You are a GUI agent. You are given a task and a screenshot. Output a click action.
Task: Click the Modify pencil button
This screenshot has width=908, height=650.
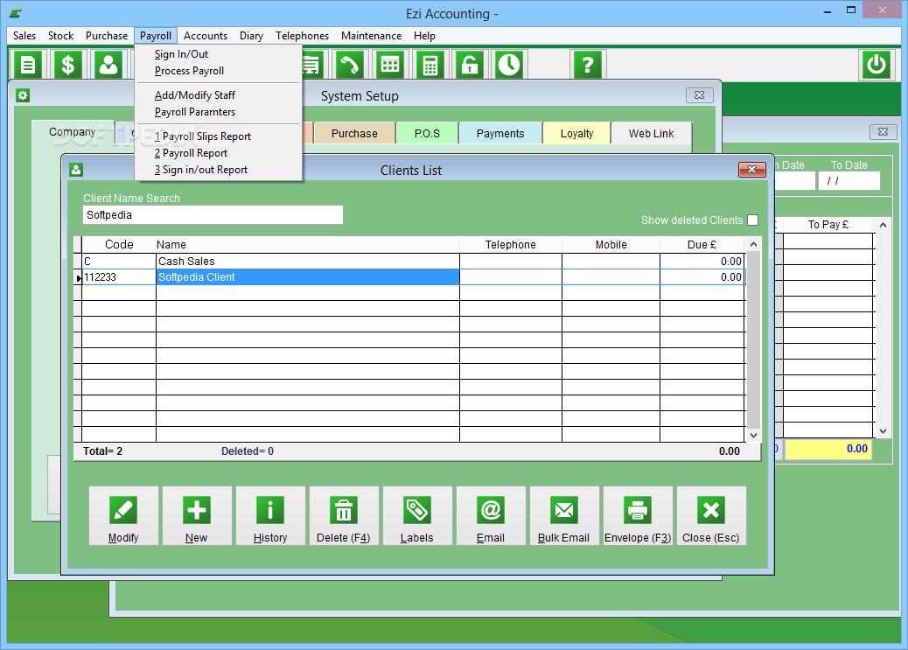click(123, 515)
